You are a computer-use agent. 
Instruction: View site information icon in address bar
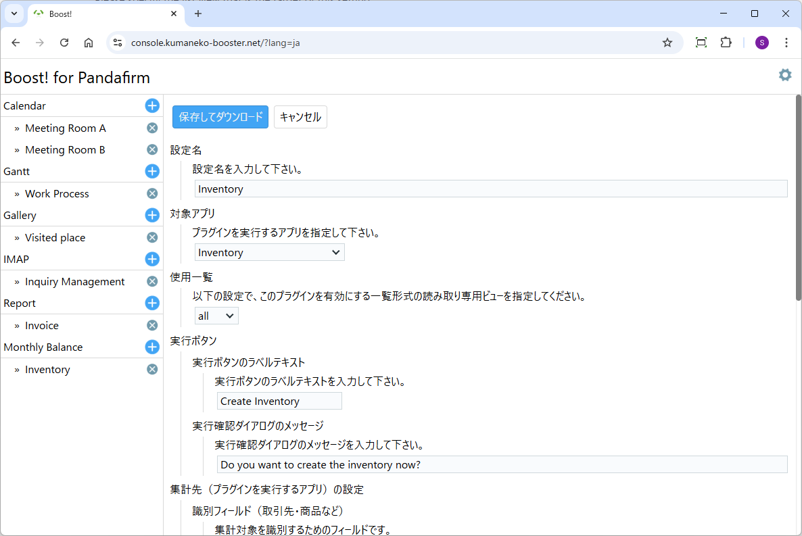point(118,43)
